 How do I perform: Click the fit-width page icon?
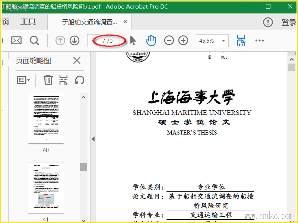click(x=241, y=41)
